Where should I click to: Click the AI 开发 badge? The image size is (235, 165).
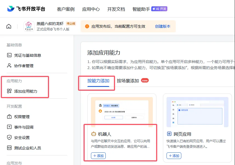click(159, 9)
